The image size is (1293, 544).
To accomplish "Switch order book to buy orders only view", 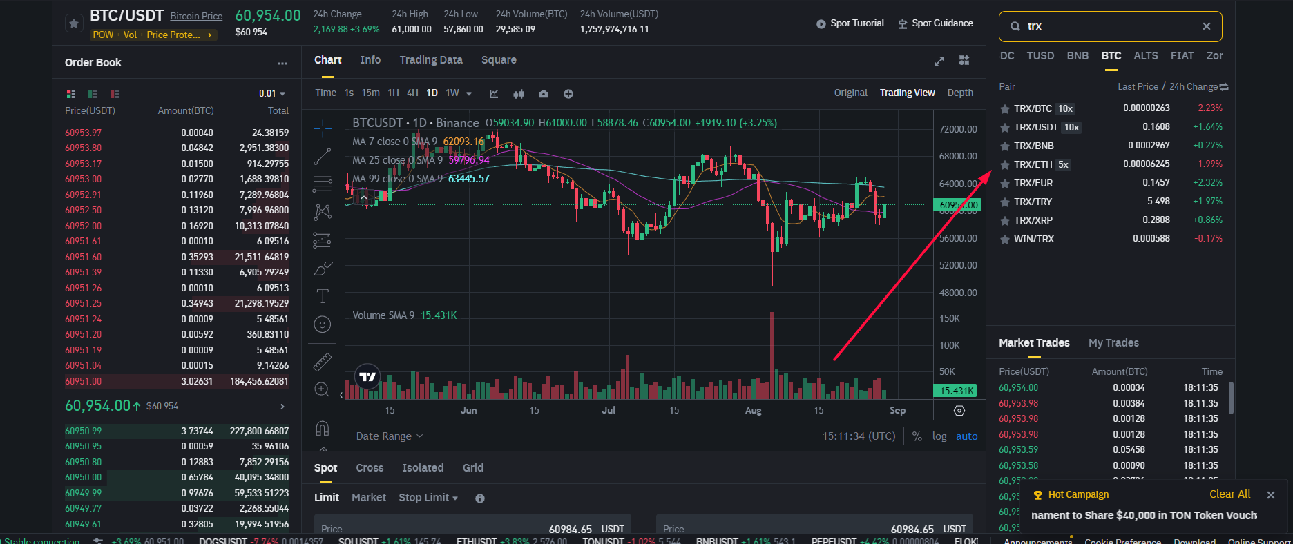I will (93, 93).
